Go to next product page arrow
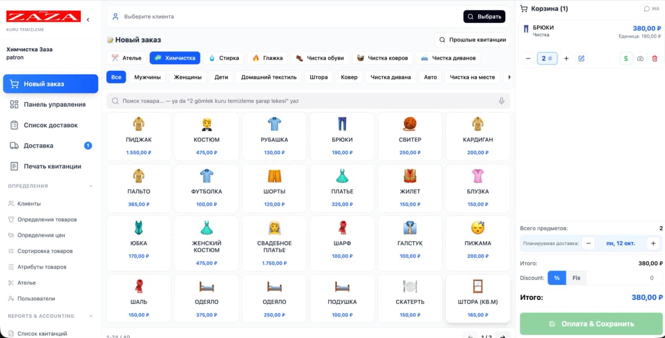The width and height of the screenshot is (665, 338). 502,335
